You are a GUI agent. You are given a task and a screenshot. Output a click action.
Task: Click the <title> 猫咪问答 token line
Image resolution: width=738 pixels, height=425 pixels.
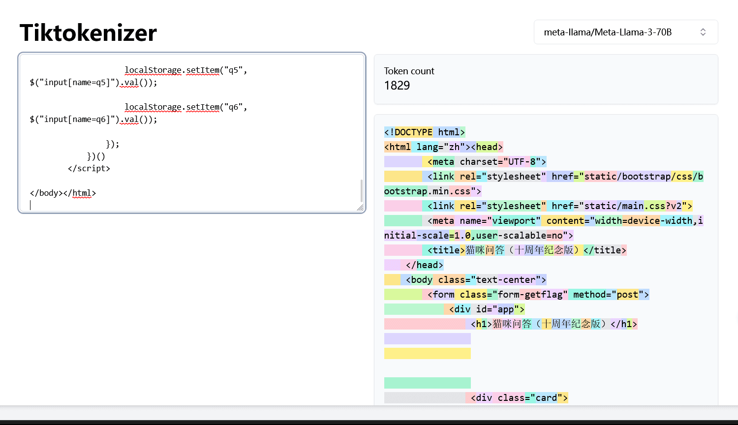tap(527, 250)
